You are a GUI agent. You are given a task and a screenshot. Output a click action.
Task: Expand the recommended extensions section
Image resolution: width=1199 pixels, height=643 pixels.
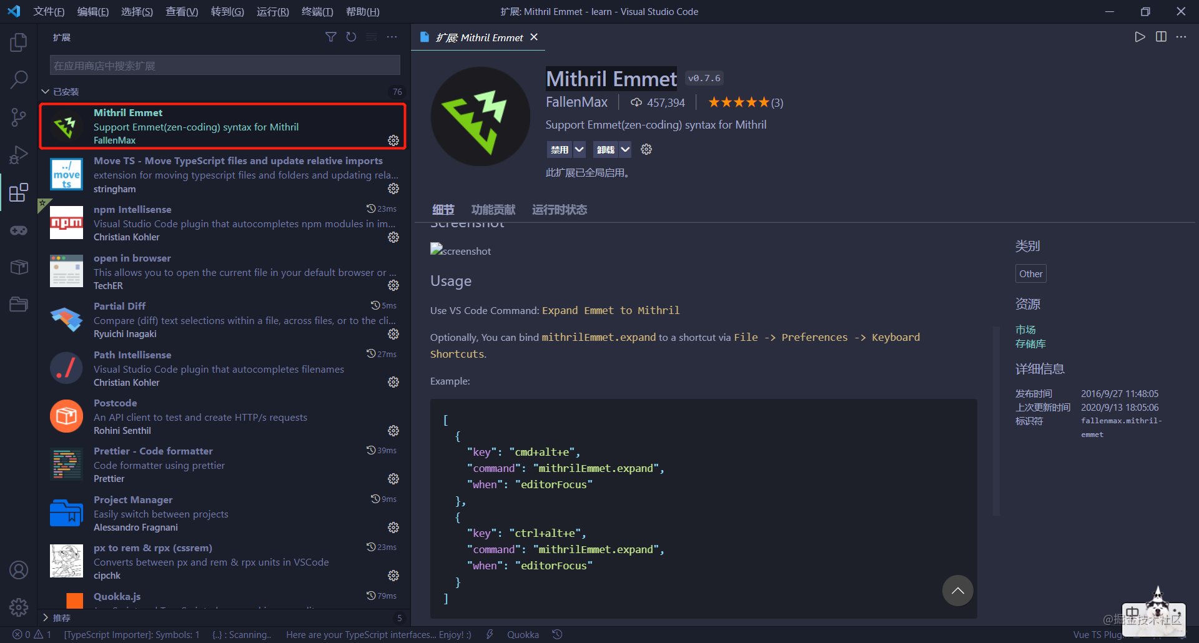coord(45,617)
